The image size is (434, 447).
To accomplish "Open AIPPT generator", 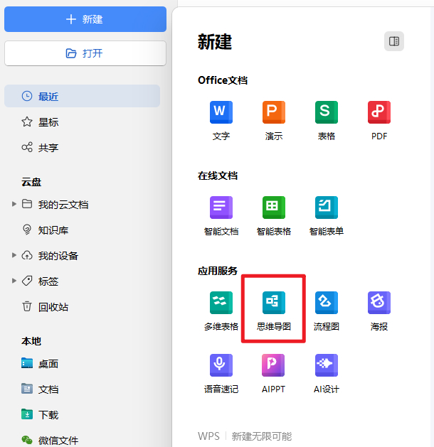I will tap(273, 374).
